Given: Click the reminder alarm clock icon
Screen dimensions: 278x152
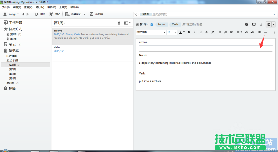Looking at the screenshot, I should [247, 24].
